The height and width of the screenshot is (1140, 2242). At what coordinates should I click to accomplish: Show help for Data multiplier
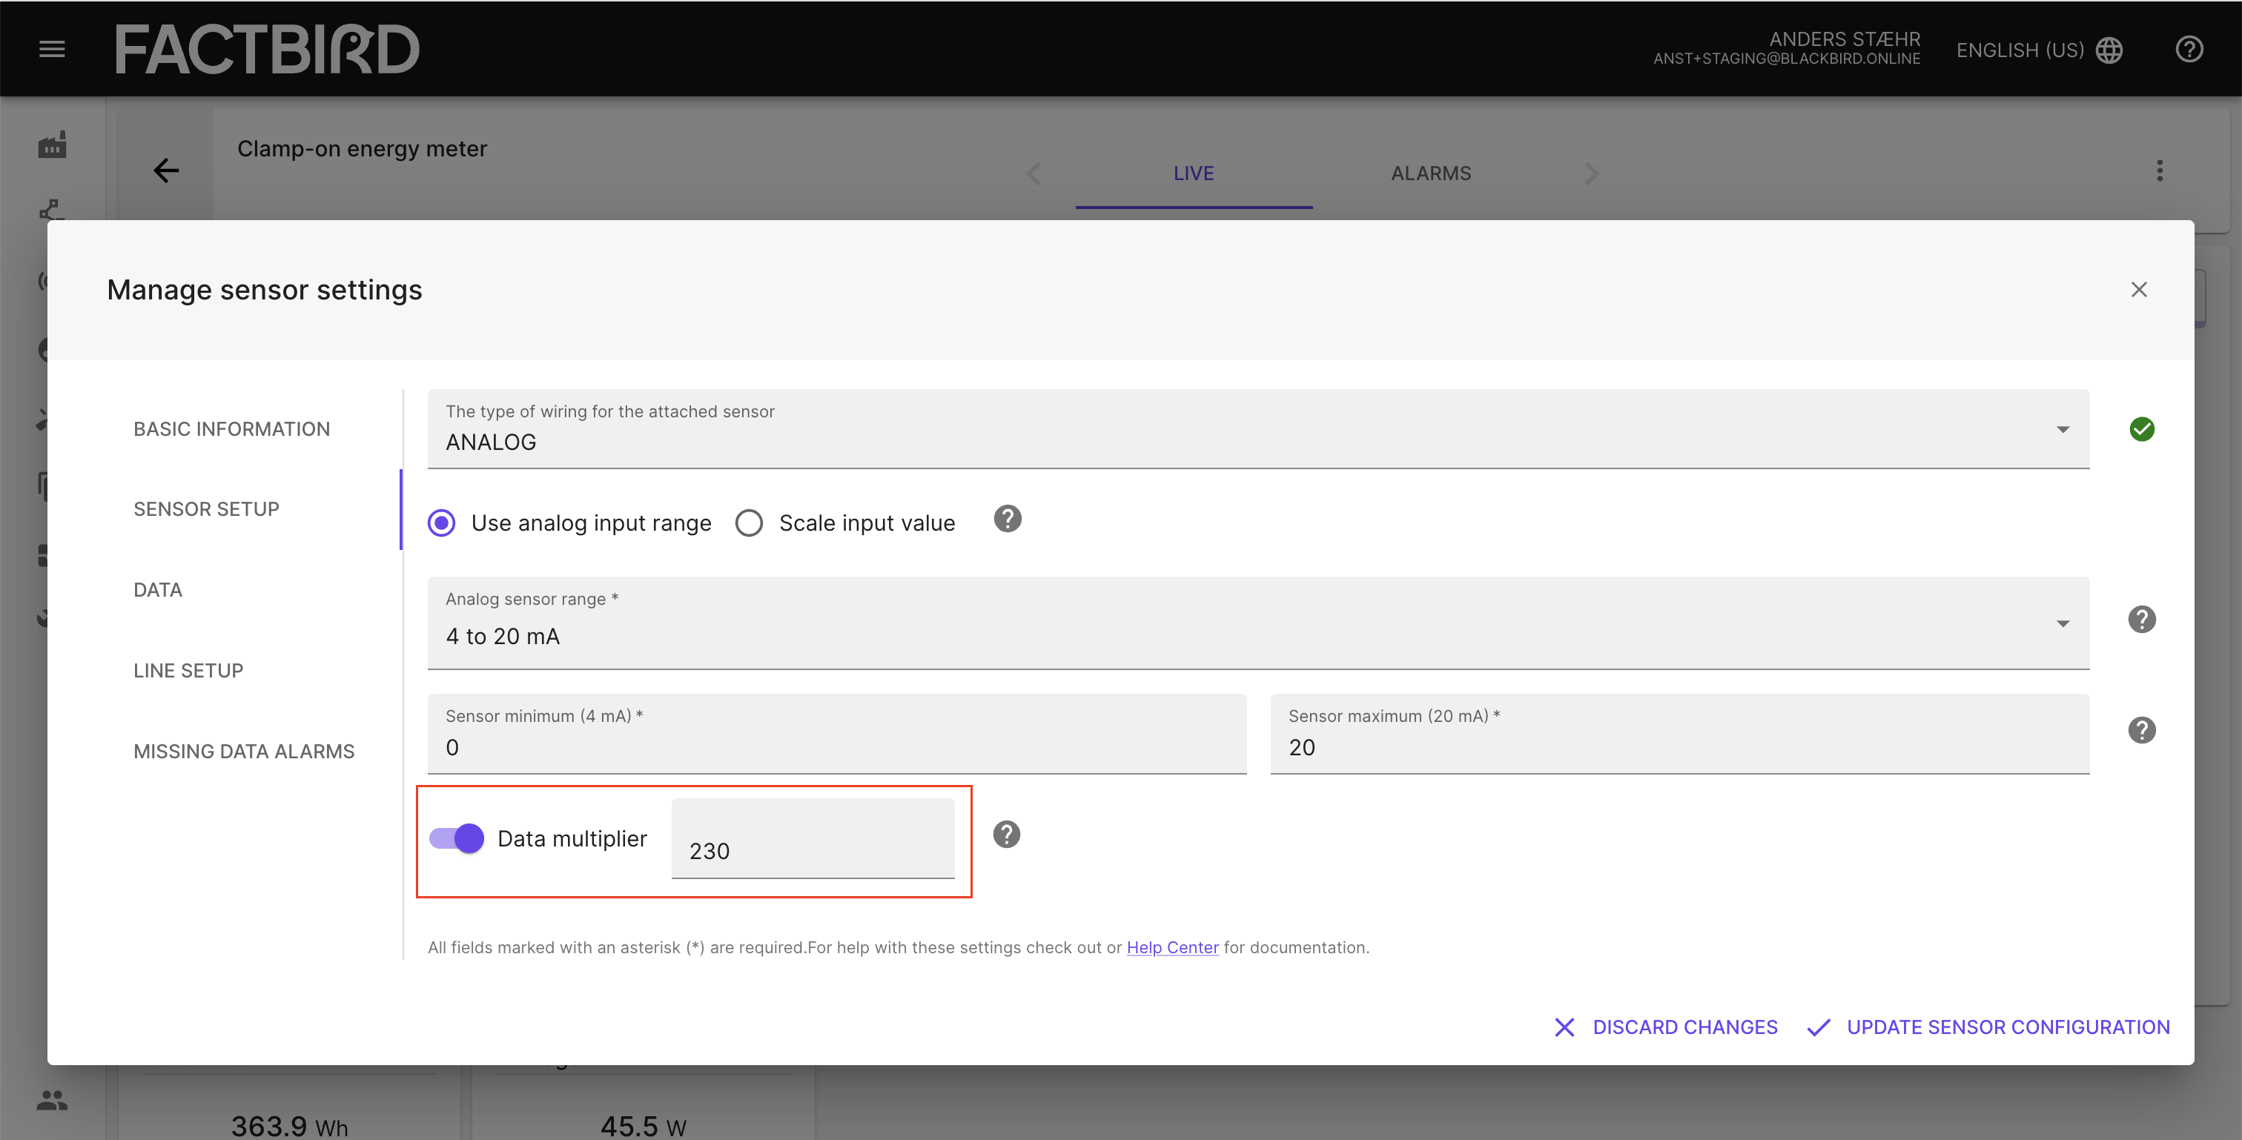click(1006, 835)
